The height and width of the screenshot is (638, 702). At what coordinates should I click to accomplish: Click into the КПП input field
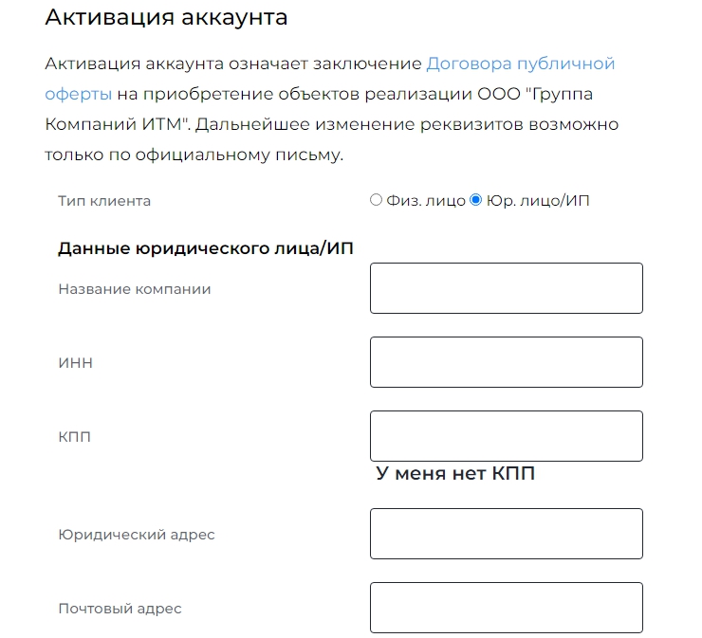tap(506, 436)
